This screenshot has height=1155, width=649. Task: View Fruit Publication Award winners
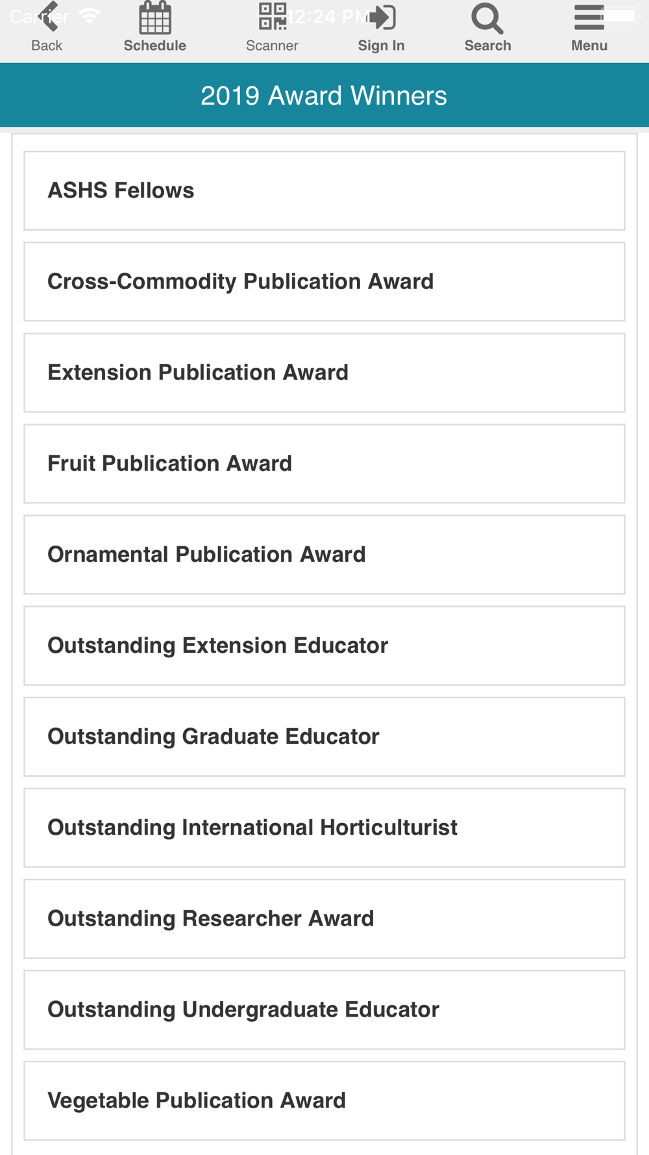point(324,464)
